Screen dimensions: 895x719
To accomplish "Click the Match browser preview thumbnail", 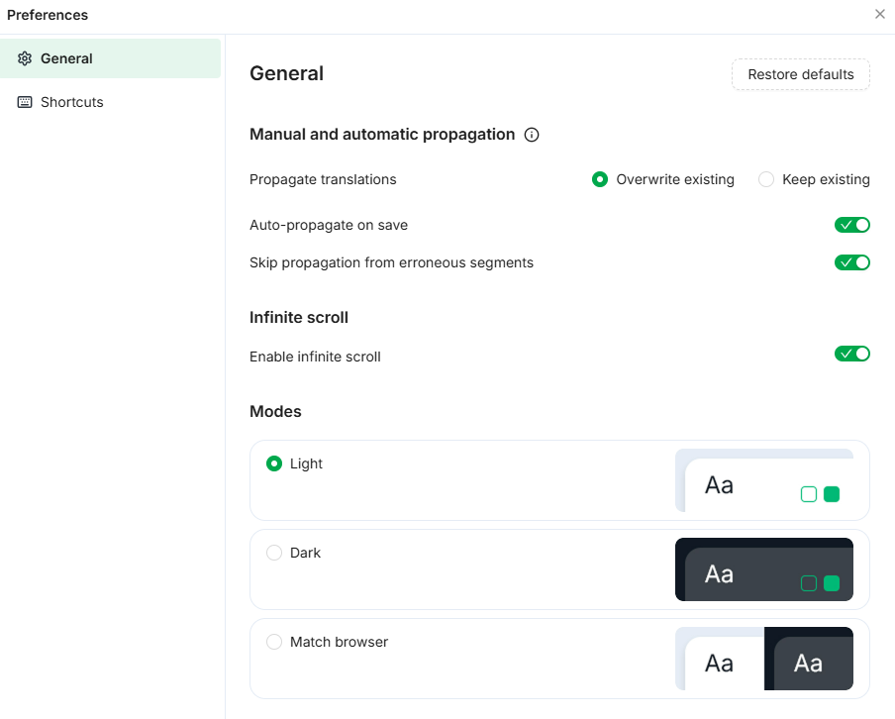I will 763,659.
